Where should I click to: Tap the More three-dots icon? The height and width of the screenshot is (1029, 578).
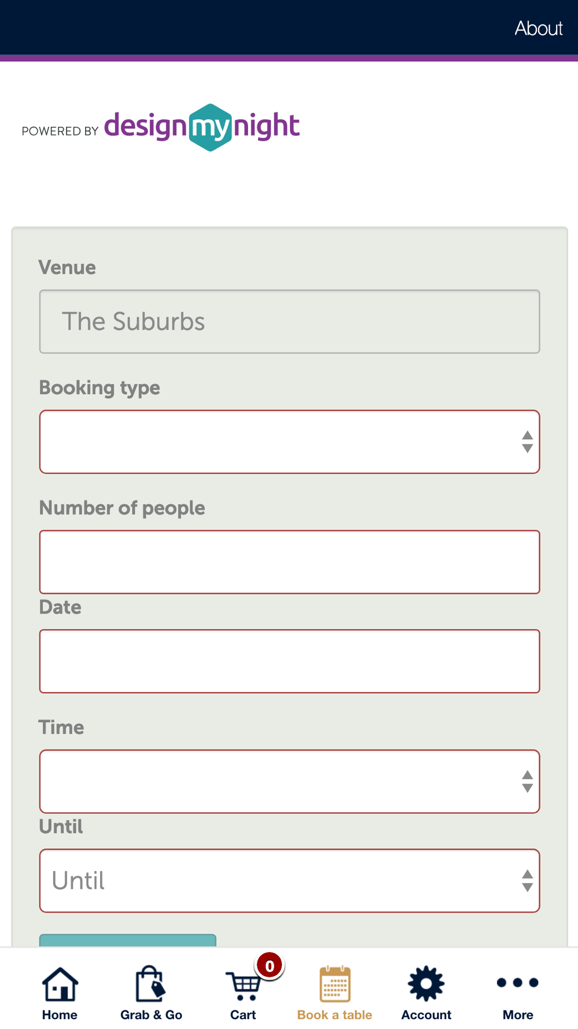click(x=517, y=983)
